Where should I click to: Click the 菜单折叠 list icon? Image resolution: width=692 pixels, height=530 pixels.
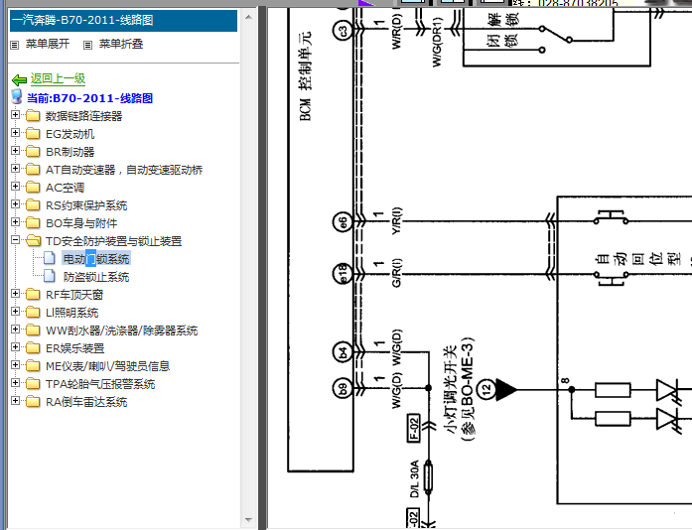(x=87, y=45)
